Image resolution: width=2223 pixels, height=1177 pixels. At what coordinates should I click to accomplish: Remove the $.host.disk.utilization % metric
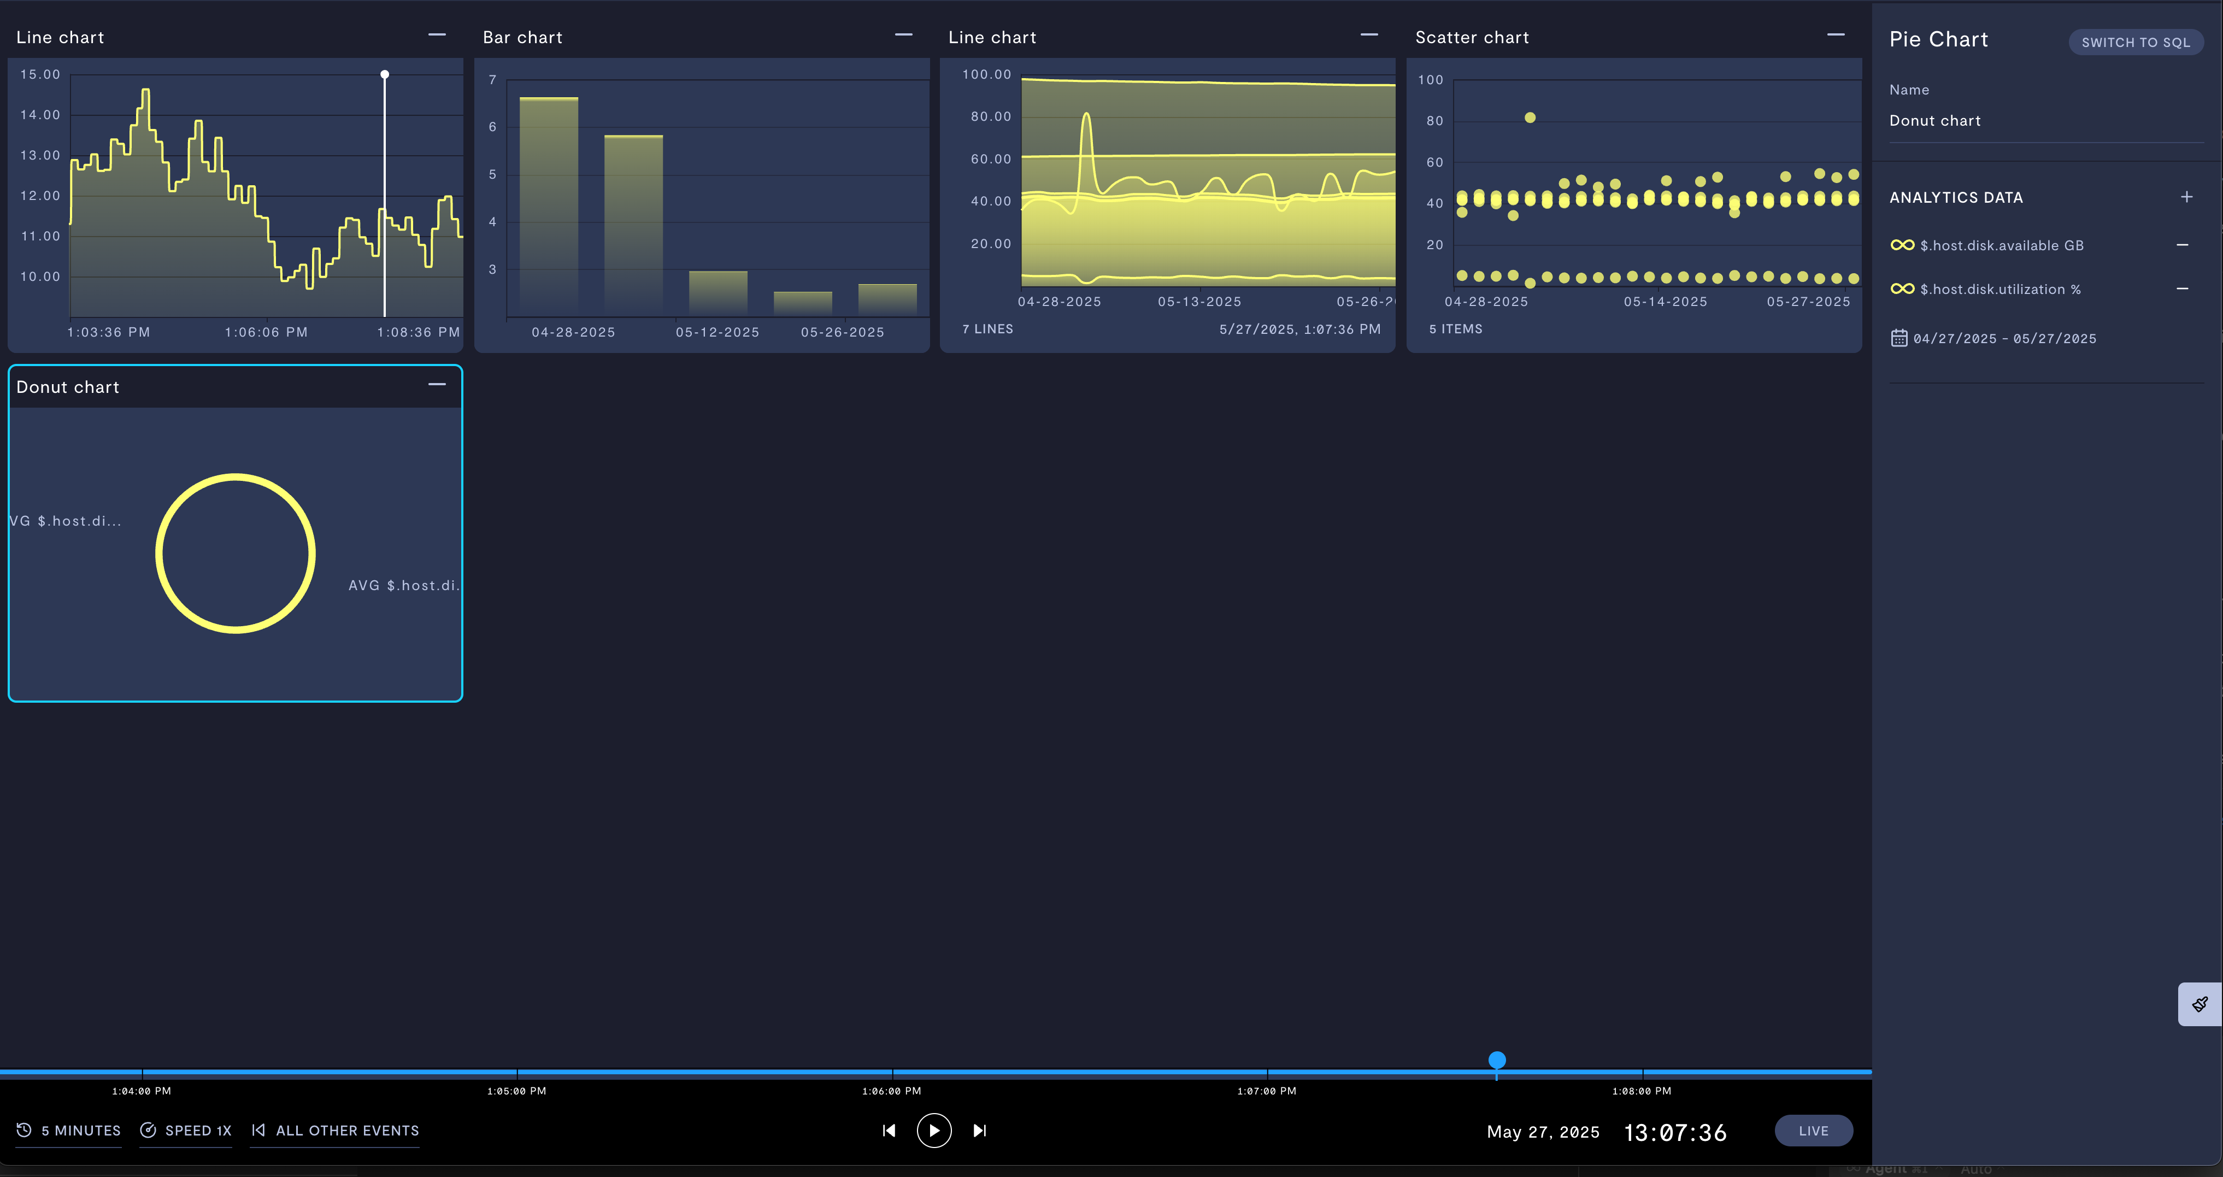pos(2181,289)
